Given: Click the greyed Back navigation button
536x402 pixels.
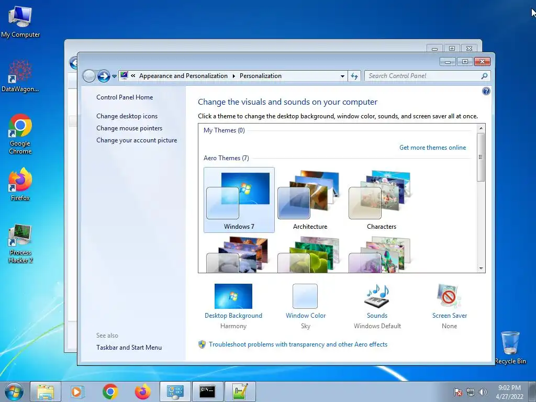Looking at the screenshot, I should (89, 76).
